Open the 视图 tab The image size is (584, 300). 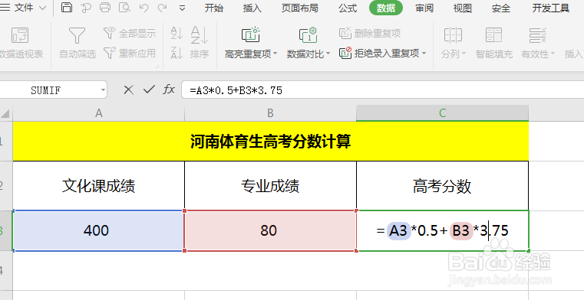point(463,8)
